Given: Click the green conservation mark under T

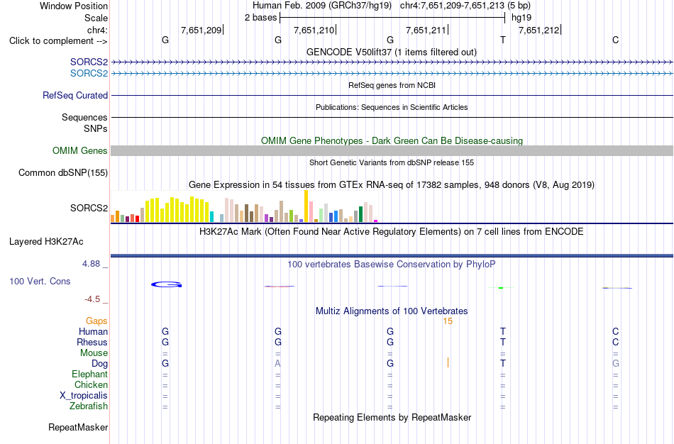Looking at the screenshot, I should click(501, 287).
